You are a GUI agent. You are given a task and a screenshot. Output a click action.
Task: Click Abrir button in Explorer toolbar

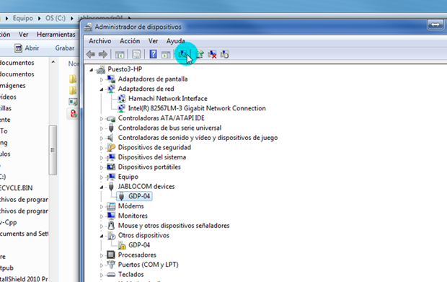pos(27,48)
